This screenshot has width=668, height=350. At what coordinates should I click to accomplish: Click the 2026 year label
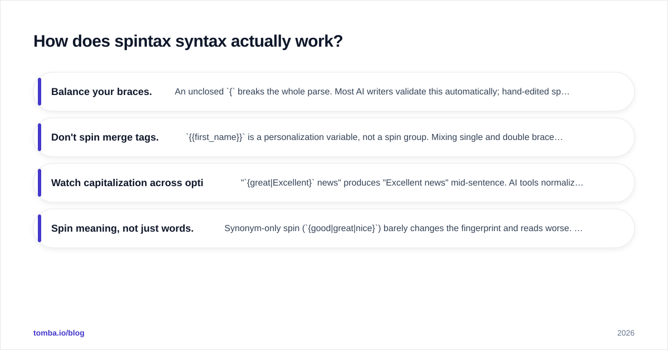click(x=626, y=333)
